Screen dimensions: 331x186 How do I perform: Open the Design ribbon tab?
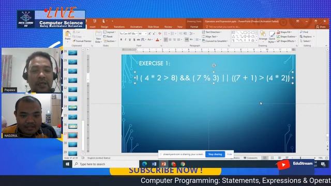coord(104,27)
